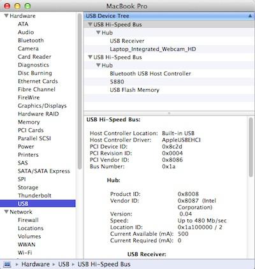Open Ethernet Cards in the sidebar

tap(38, 81)
